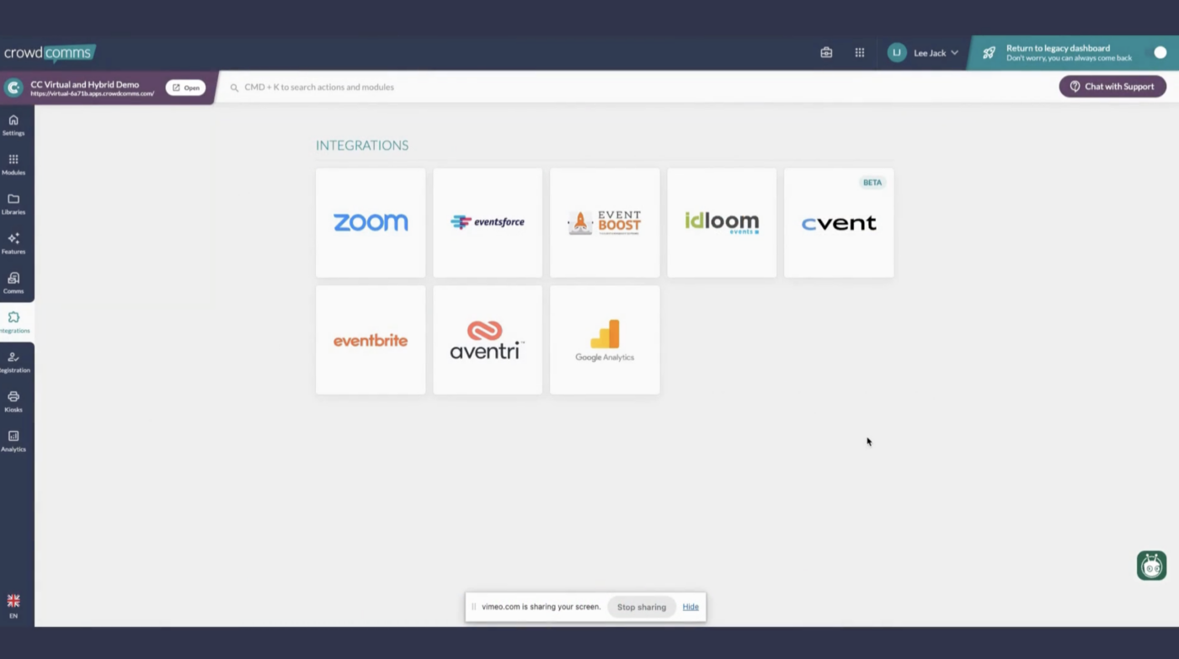
Task: Open the Zoom integration card
Action: point(371,222)
